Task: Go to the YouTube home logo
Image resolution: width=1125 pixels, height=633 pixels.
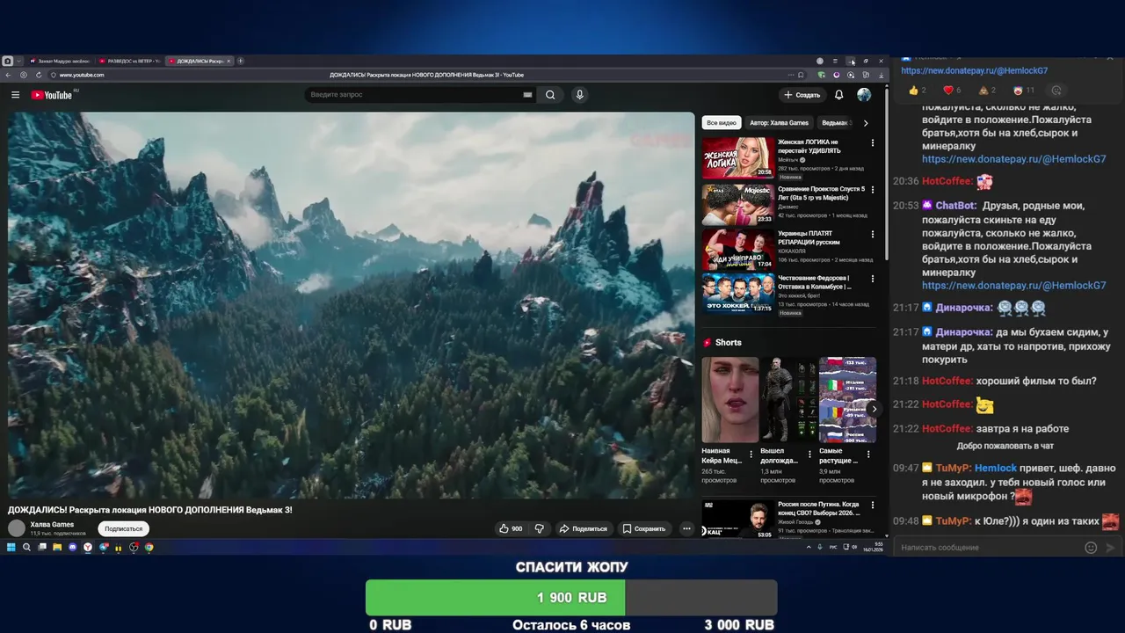Action: click(53, 95)
